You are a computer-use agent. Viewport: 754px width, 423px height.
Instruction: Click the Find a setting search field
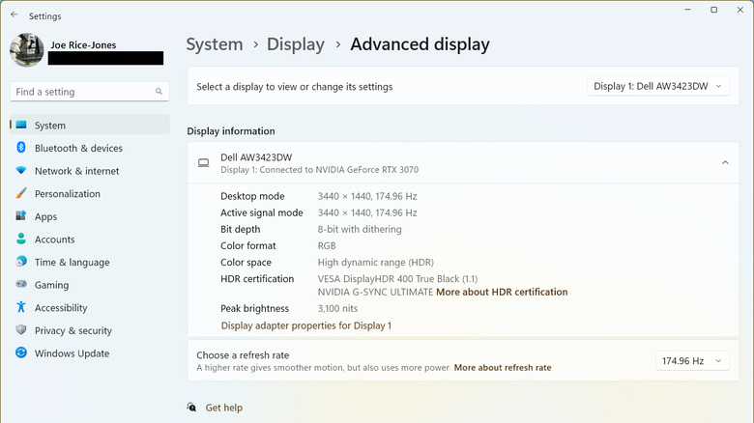pos(82,92)
